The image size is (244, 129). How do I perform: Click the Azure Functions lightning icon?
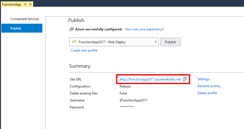pos(74,42)
